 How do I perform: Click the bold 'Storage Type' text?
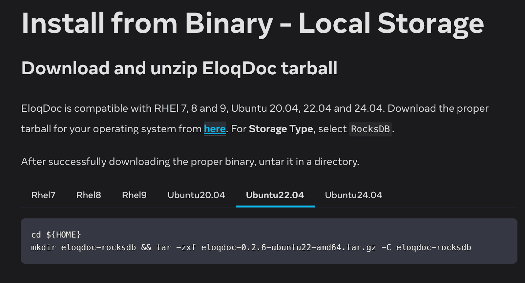point(281,129)
